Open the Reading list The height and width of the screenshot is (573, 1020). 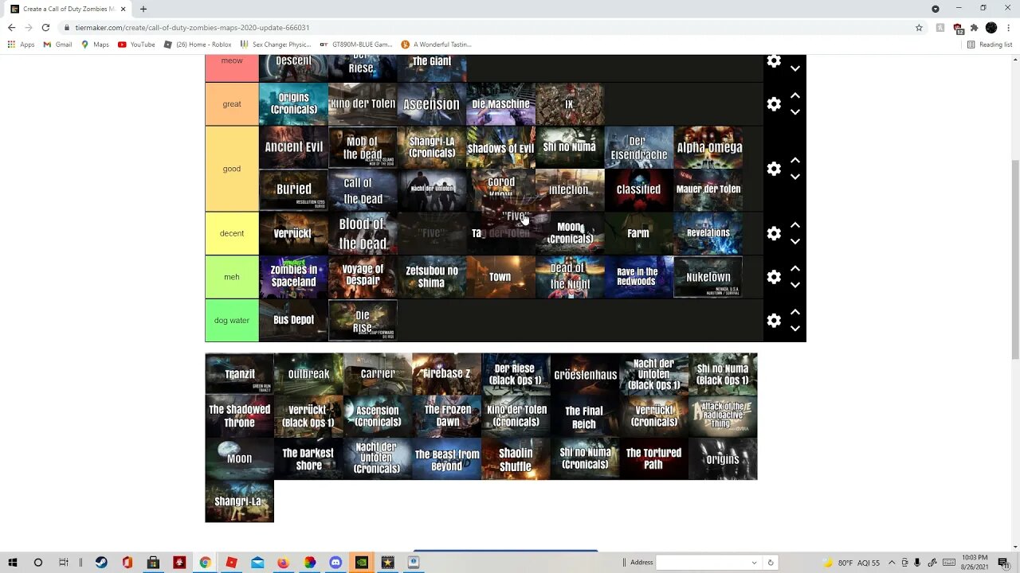pyautogui.click(x=989, y=45)
